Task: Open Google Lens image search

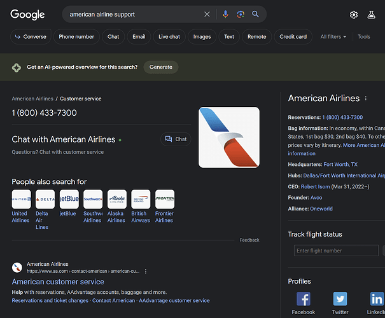Action: [241, 14]
